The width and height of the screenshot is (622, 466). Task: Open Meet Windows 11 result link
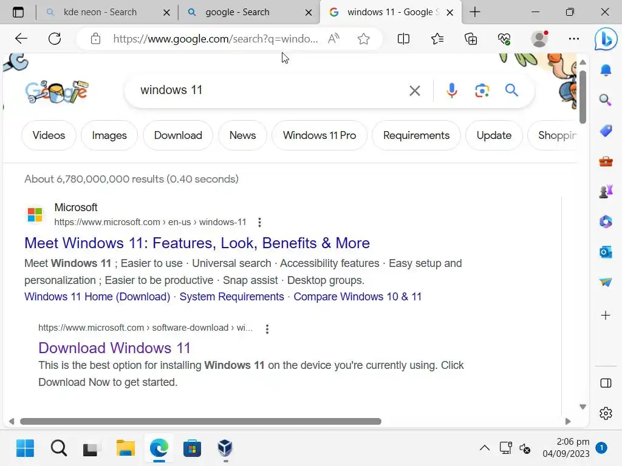point(197,243)
